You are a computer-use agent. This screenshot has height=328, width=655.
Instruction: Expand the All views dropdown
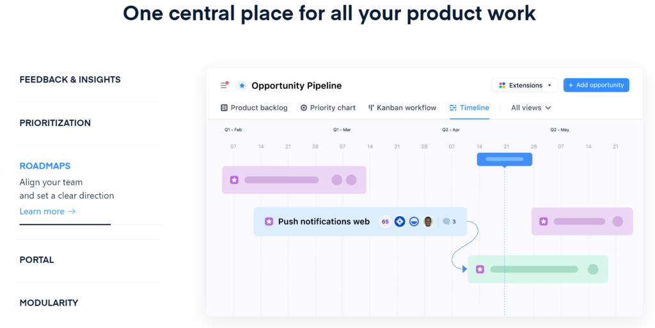[x=531, y=108]
